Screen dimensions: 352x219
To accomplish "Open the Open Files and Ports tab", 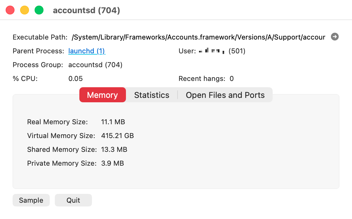I will [225, 95].
